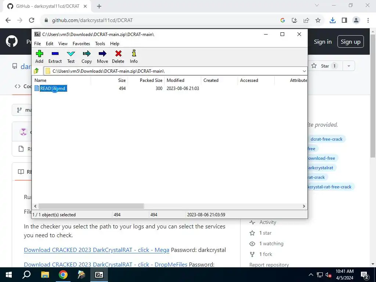Sort by the Name column header
Viewport: 376px width, 282px height.
(x=61, y=80)
